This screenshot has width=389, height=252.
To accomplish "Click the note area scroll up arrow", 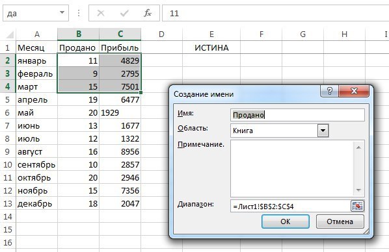I will (358, 147).
